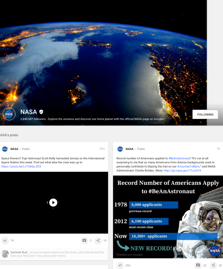Click the verified shield badge beside NASA
This screenshot has width=223, height=269.
pyautogui.click(x=41, y=112)
